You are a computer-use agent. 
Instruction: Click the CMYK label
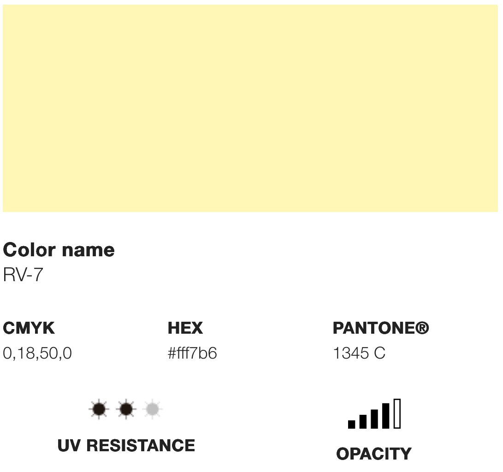pyautogui.click(x=29, y=328)
